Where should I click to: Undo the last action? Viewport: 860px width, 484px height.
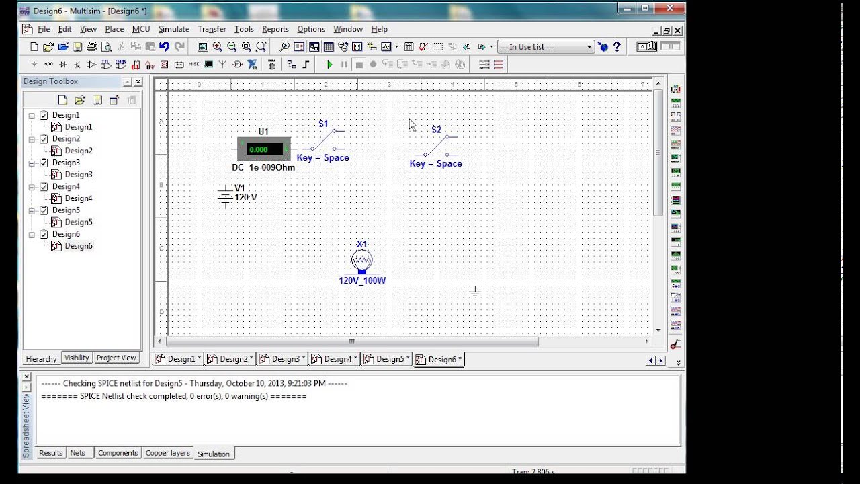[x=165, y=47]
